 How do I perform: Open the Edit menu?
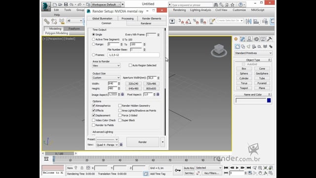coord(56,10)
